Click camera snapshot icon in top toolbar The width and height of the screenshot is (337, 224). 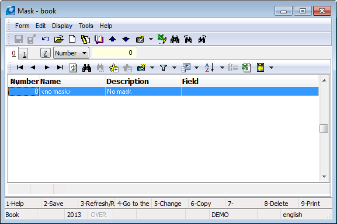pyautogui.click(x=140, y=39)
